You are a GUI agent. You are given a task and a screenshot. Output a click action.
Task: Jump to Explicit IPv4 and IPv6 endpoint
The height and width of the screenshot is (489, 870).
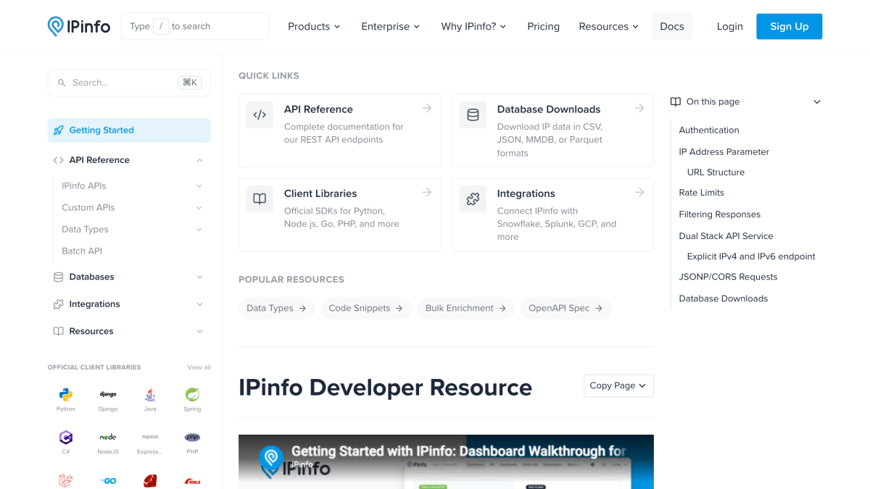(x=751, y=256)
